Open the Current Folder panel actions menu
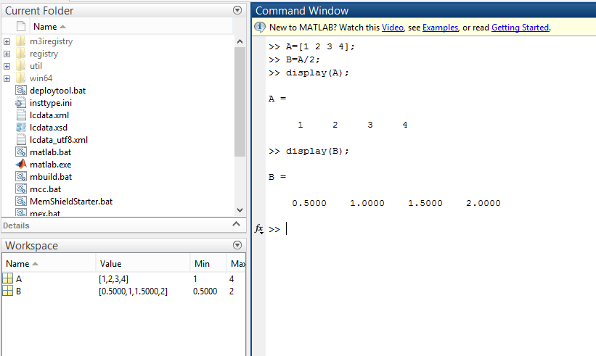This screenshot has width=596, height=356. pyautogui.click(x=237, y=10)
